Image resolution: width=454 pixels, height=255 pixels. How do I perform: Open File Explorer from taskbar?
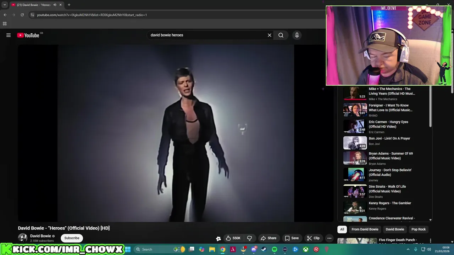(x=212, y=249)
